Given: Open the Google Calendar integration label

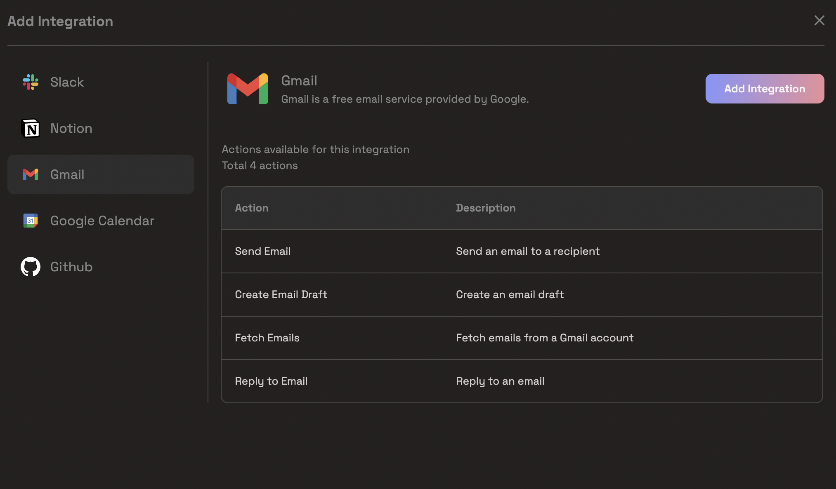Looking at the screenshot, I should pyautogui.click(x=102, y=221).
